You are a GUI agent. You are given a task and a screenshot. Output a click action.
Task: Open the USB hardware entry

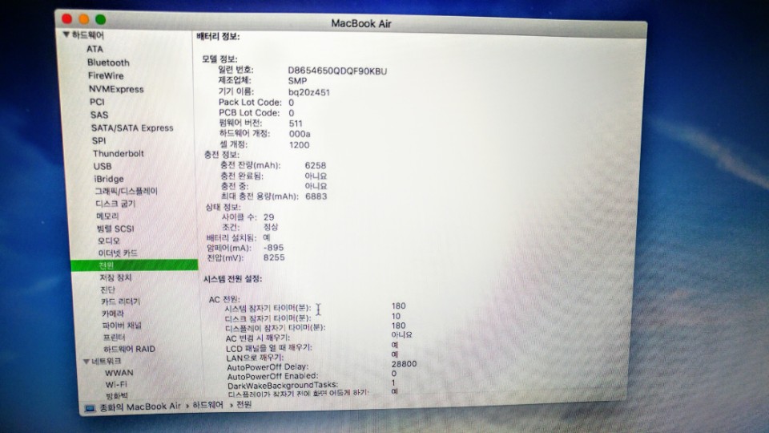tap(103, 166)
